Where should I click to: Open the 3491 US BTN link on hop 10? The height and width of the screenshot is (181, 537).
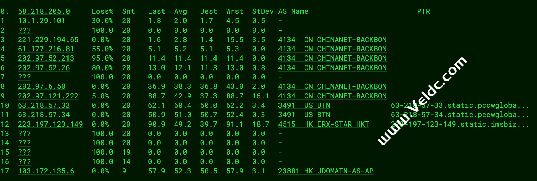304,105
